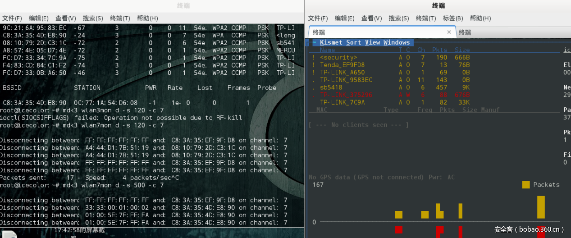Viewport: 571px width, 238px height.
Task: Open 搜索(S) menu in the left terminal
Action: click(93, 18)
